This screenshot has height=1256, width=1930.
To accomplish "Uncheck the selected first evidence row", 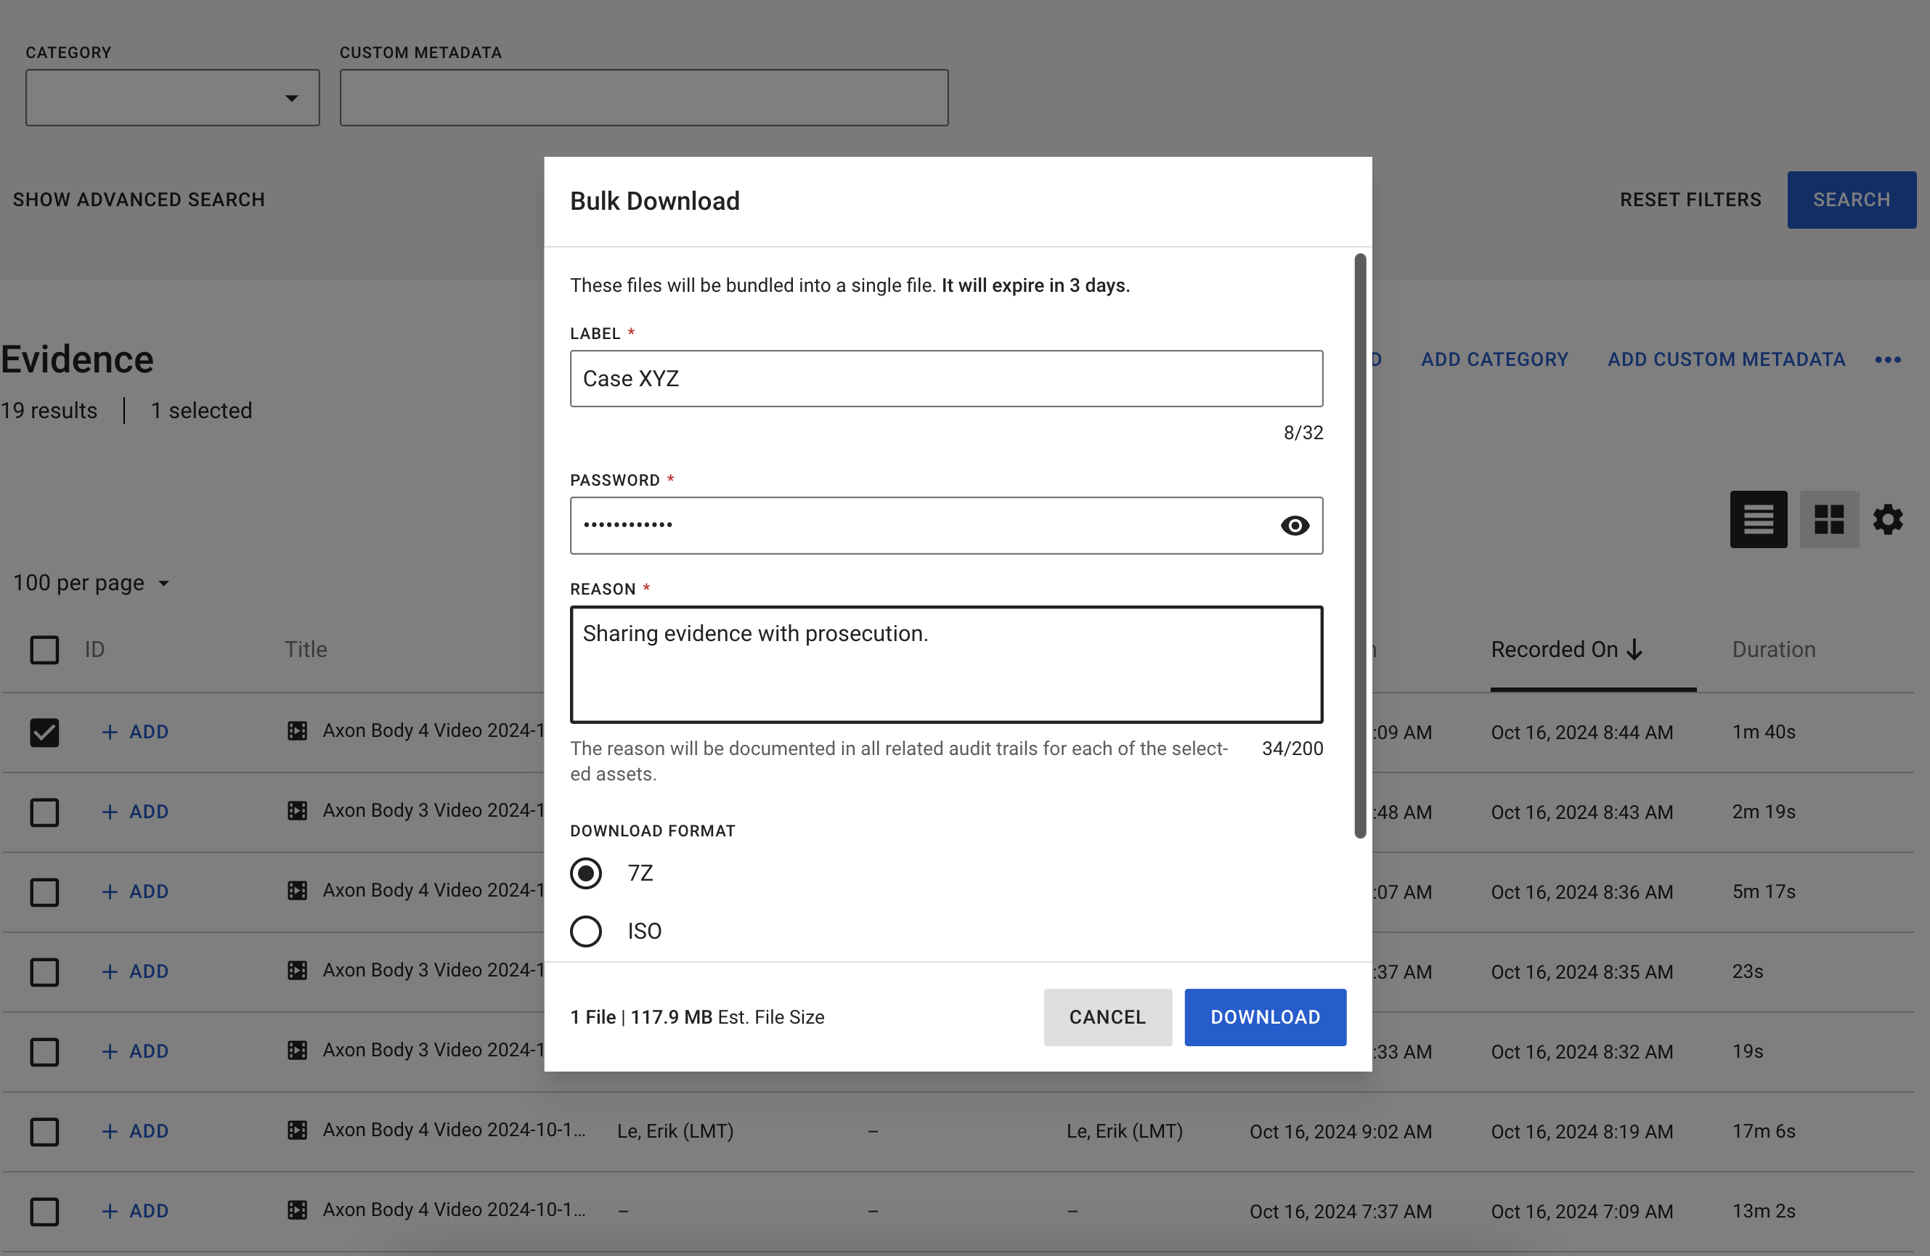I will pyautogui.click(x=44, y=733).
